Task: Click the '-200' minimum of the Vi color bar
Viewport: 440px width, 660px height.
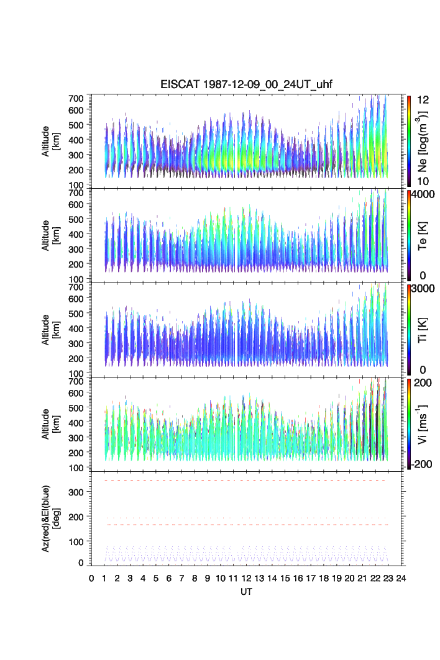Action: click(422, 464)
